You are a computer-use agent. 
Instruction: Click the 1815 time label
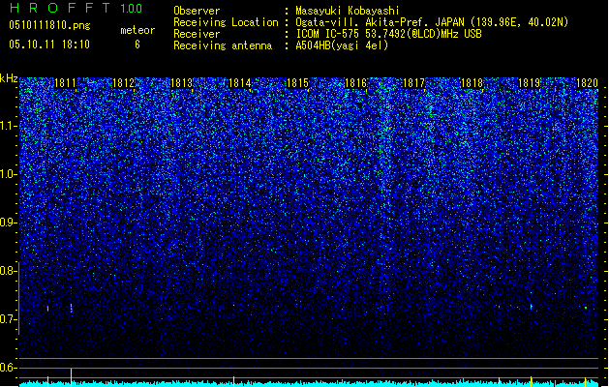[297, 83]
